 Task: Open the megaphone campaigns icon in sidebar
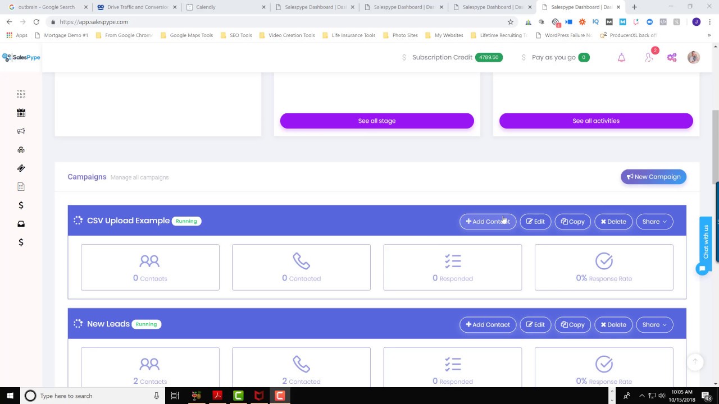click(21, 131)
